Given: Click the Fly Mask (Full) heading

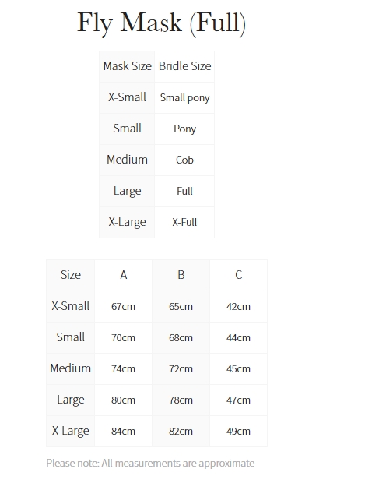Looking at the screenshot, I should [161, 23].
